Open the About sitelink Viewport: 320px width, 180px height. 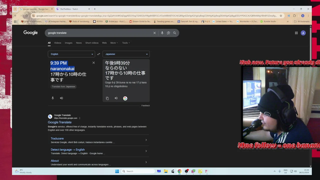pyautogui.click(x=55, y=161)
